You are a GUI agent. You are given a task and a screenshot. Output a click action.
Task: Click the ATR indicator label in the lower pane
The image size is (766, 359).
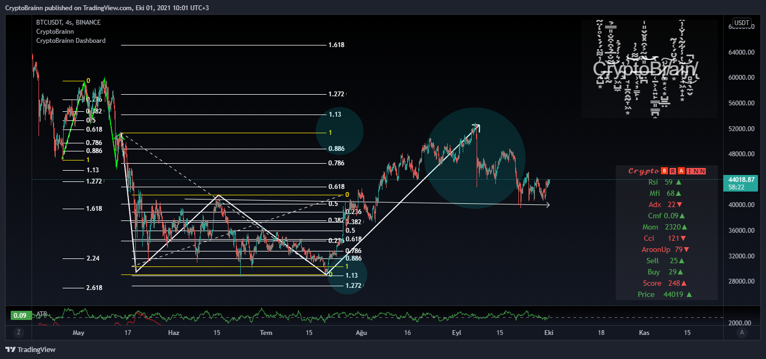click(42, 315)
